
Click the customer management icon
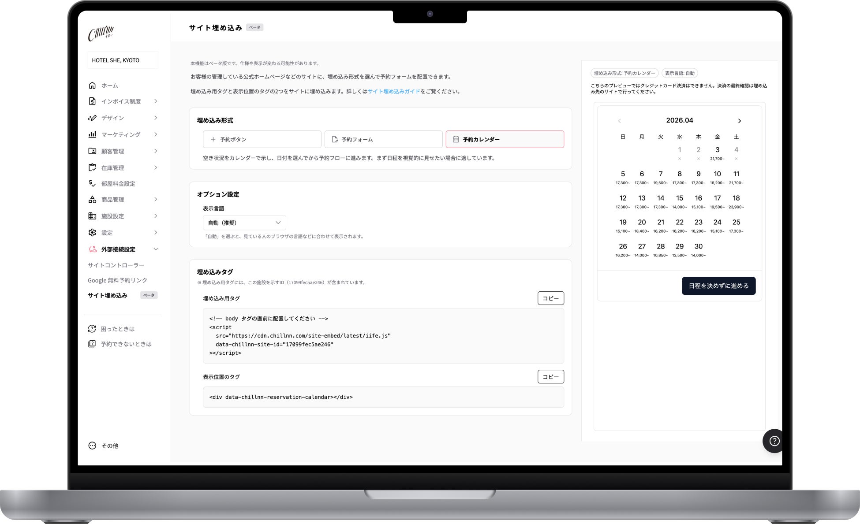[92, 151]
